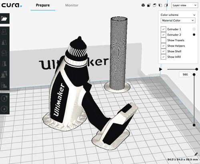200x164 pixels.
Task: Toggle Show Helpers checkbox
Action: 163,46
